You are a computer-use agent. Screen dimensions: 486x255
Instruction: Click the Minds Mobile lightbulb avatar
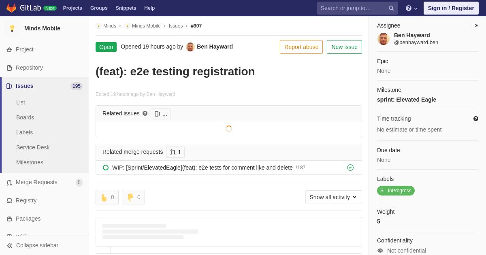pos(12,28)
